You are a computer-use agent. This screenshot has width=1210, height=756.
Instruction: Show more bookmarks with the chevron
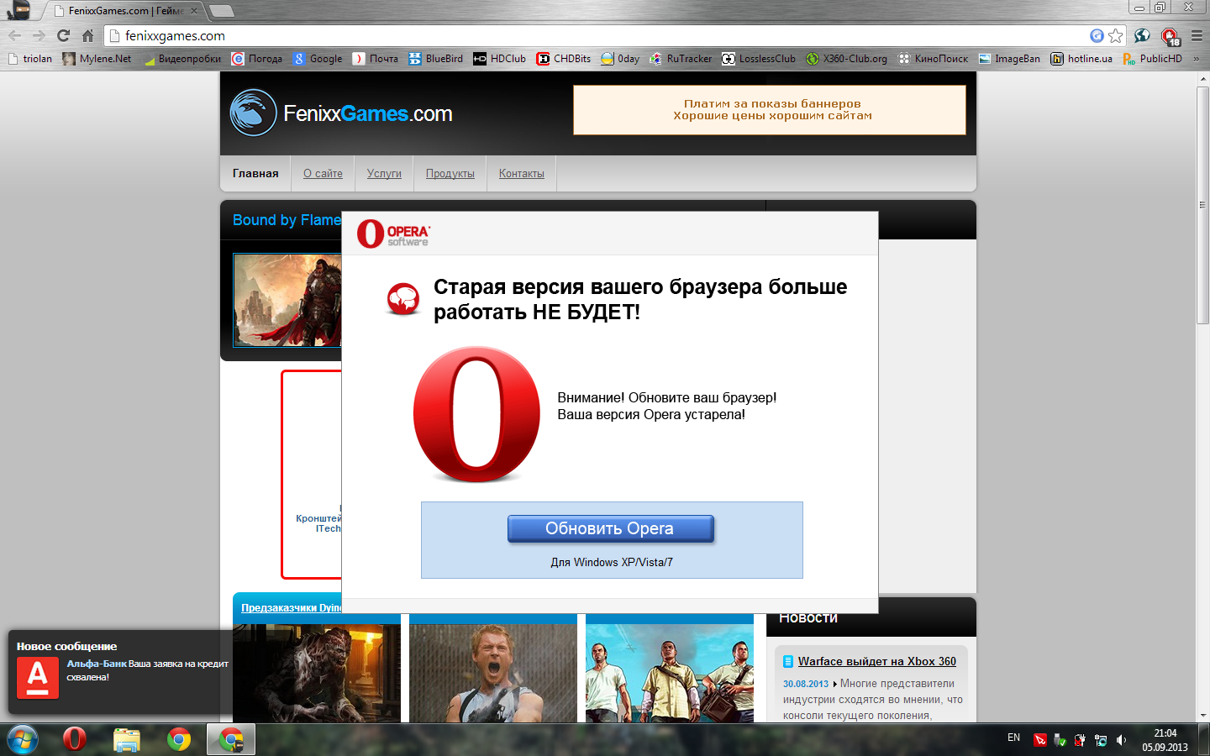pyautogui.click(x=1197, y=59)
